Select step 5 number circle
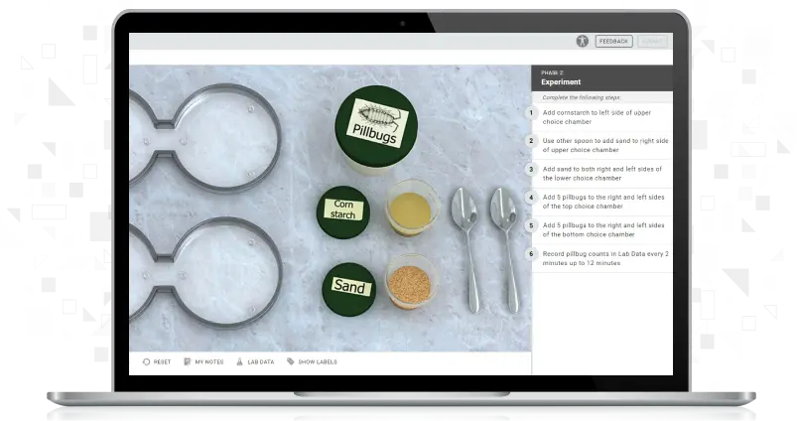The width and height of the screenshot is (798, 421). pos(531,225)
